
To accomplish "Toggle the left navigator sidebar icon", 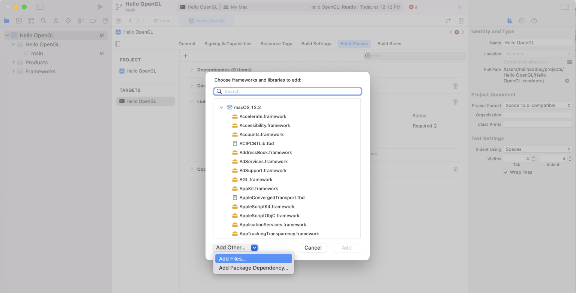I will [x=40, y=7].
